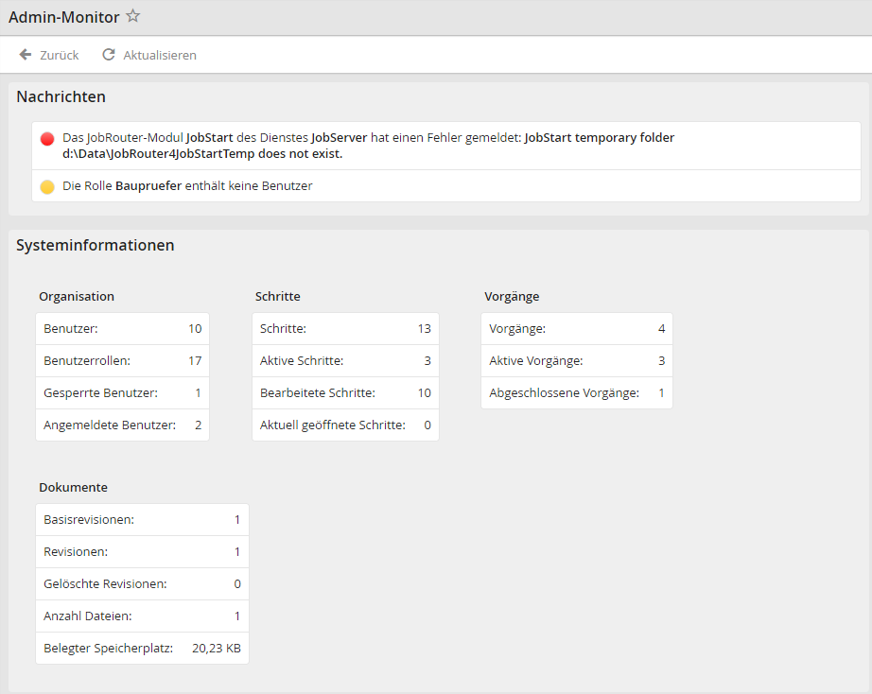Select the Gesperrte Benutzer entry
The image size is (872, 694).
pos(122,393)
